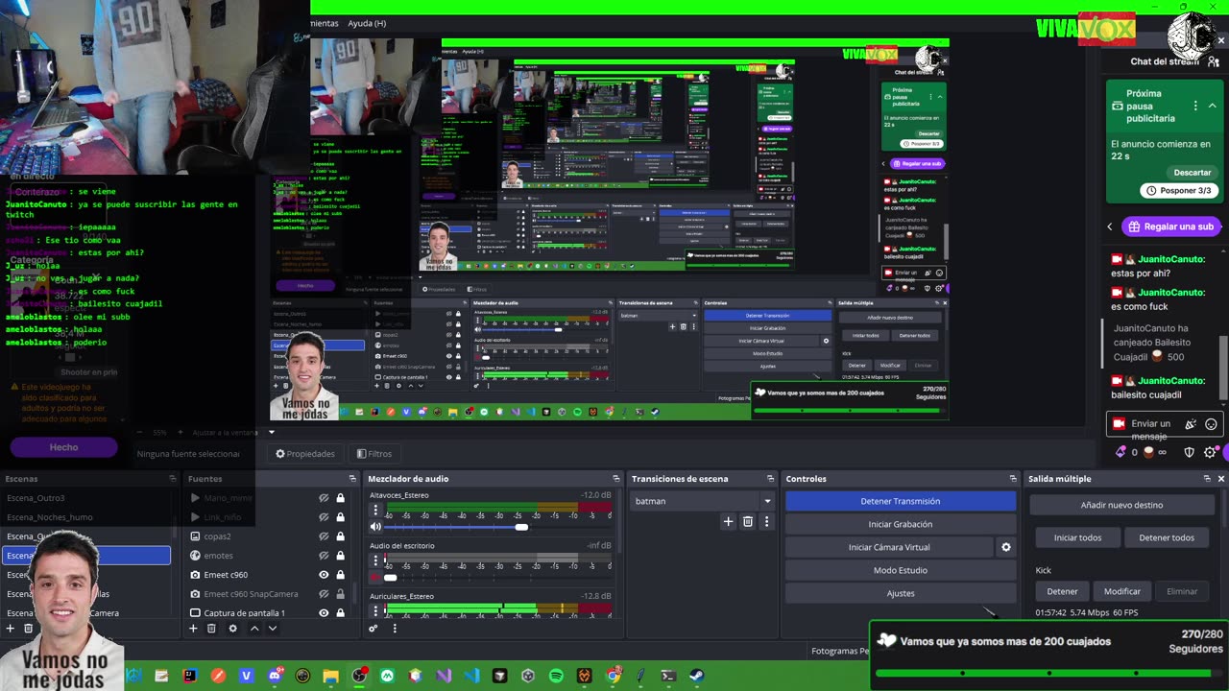Image resolution: width=1229 pixels, height=691 pixels.
Task: Open the Propiedades tab button
Action: click(305, 454)
